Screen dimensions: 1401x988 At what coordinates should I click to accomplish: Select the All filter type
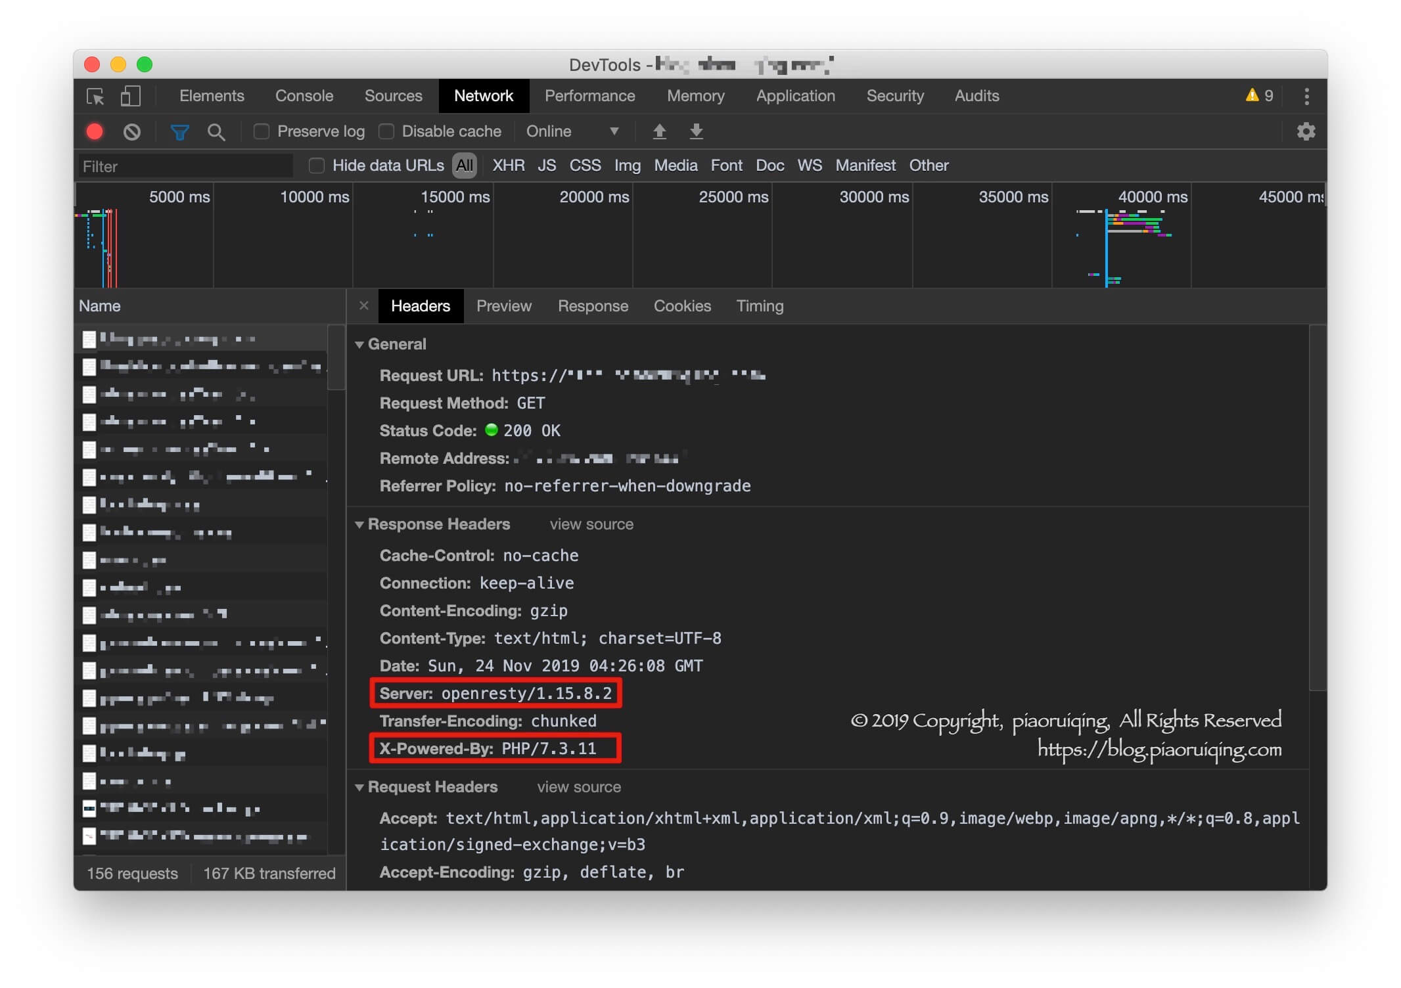coord(464,166)
